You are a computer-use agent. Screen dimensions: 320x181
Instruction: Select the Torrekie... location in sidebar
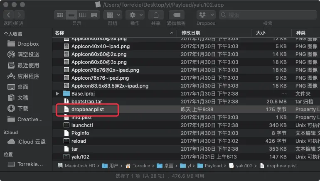click(25, 164)
